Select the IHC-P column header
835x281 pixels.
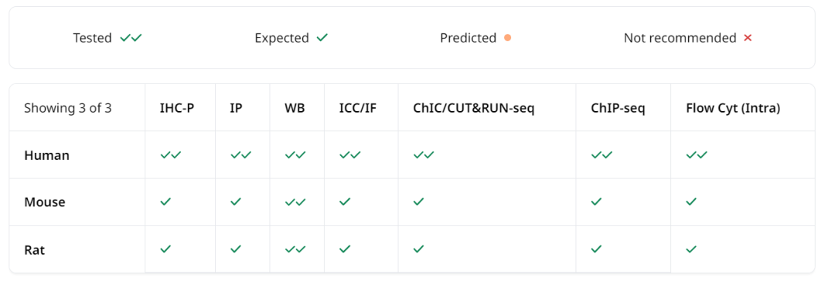pyautogui.click(x=177, y=109)
